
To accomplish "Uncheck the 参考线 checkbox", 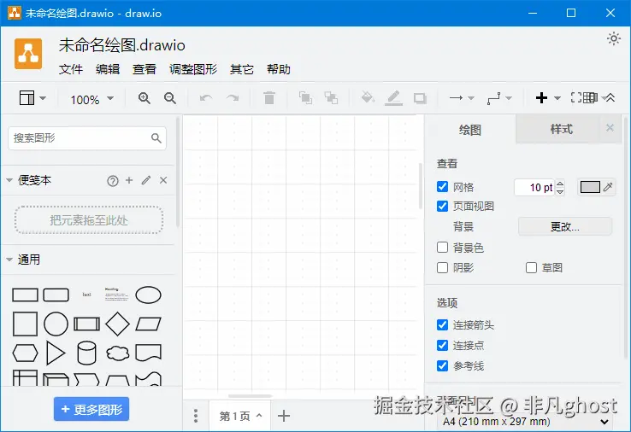I will click(442, 365).
